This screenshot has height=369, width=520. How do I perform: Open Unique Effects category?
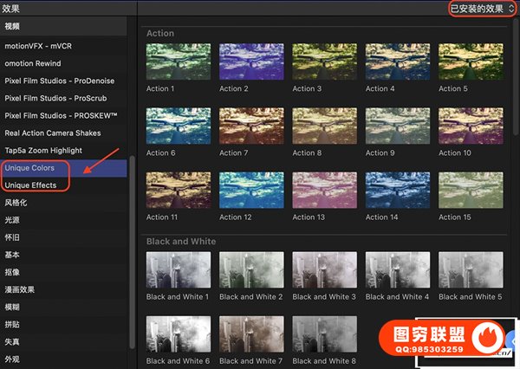[x=30, y=185]
